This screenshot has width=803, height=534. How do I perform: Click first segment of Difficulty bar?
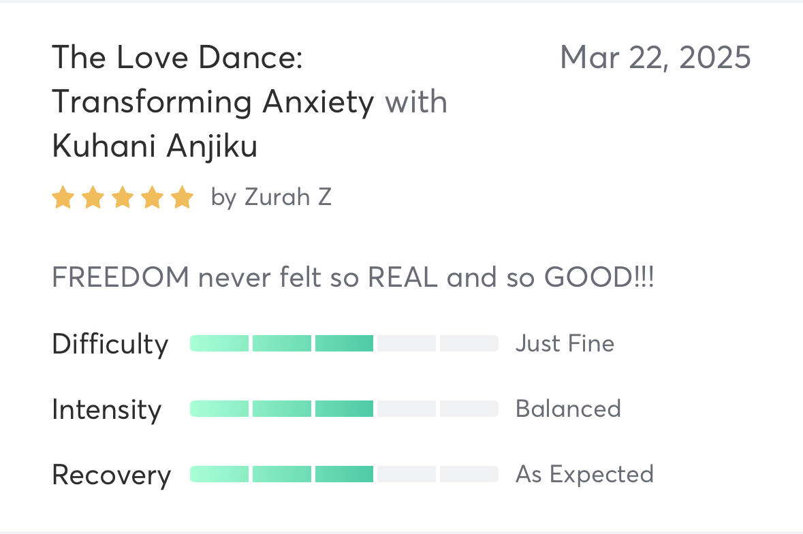point(219,343)
